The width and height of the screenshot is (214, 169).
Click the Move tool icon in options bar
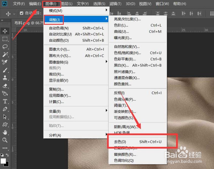(8, 13)
